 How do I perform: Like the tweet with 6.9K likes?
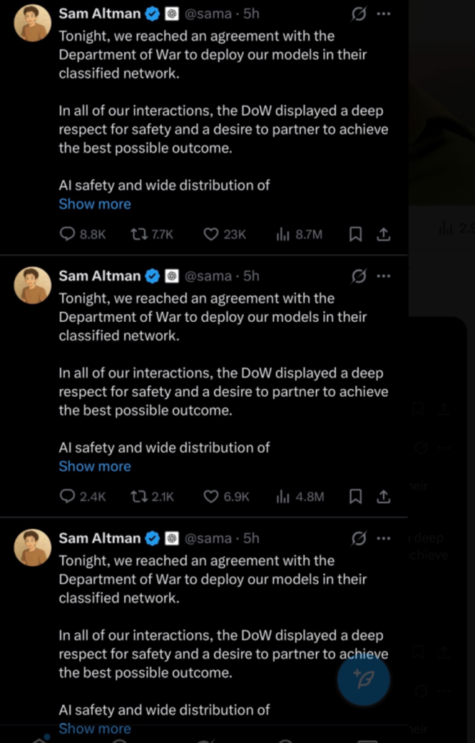(x=211, y=496)
